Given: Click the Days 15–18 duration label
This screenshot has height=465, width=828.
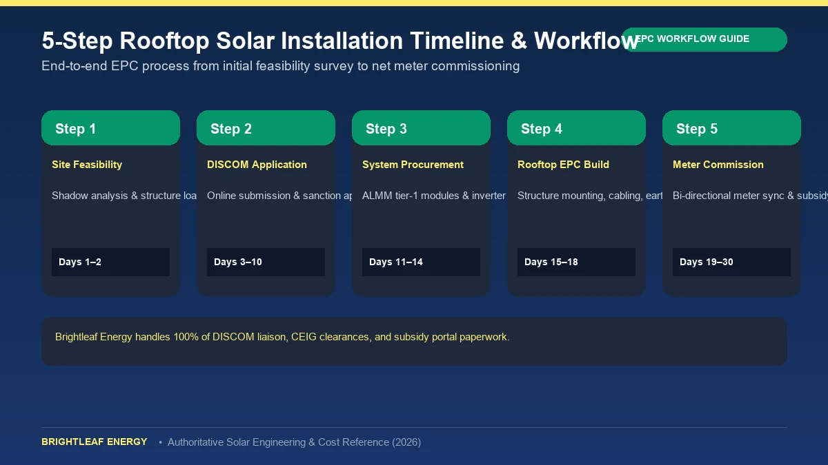Looking at the screenshot, I should tap(576, 262).
